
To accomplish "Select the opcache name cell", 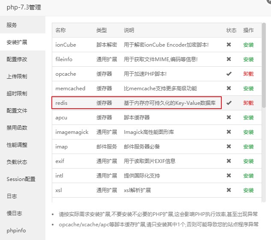I will 66,74.
